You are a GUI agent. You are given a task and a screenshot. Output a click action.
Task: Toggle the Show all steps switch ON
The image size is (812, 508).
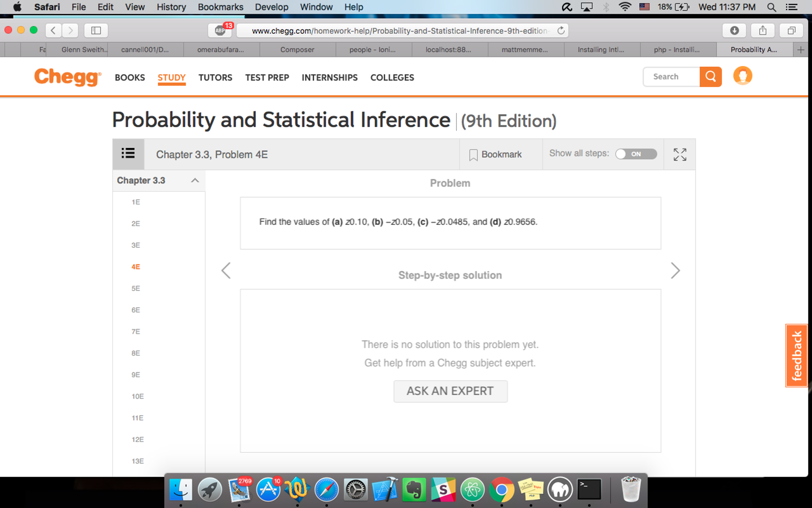click(x=634, y=154)
